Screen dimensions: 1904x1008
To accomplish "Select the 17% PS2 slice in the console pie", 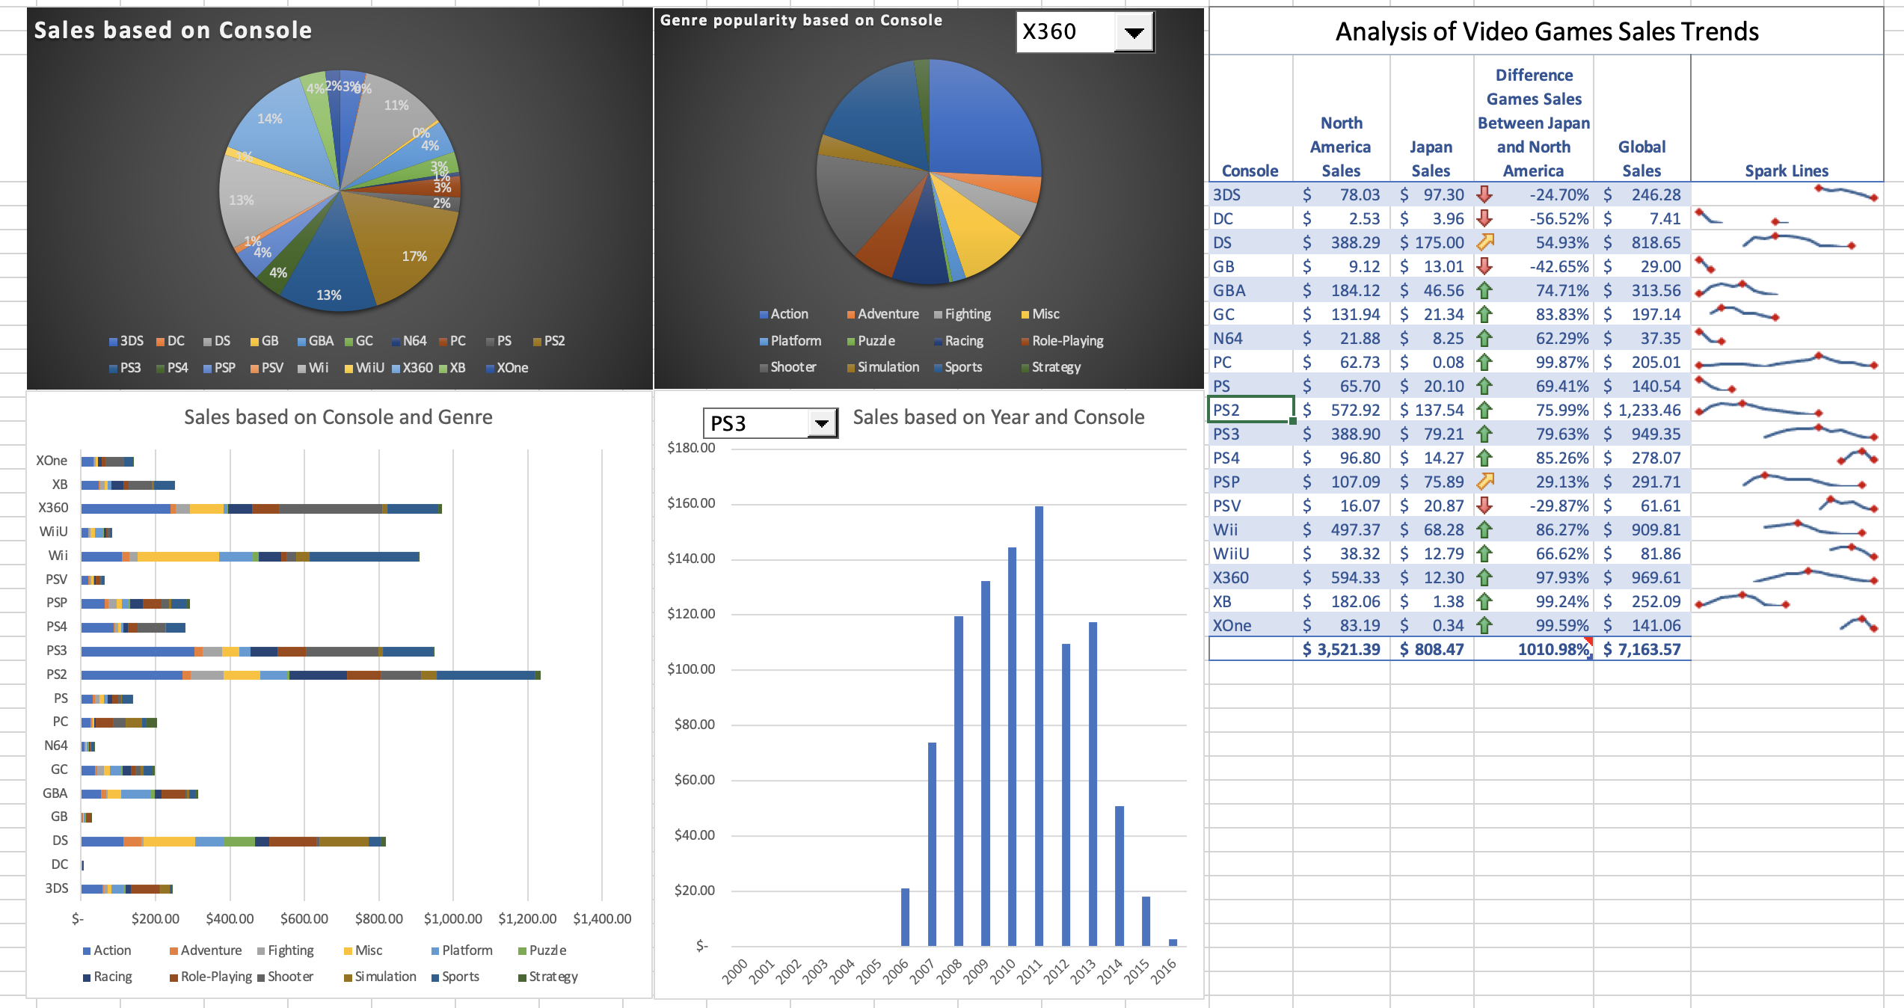I will [x=414, y=255].
